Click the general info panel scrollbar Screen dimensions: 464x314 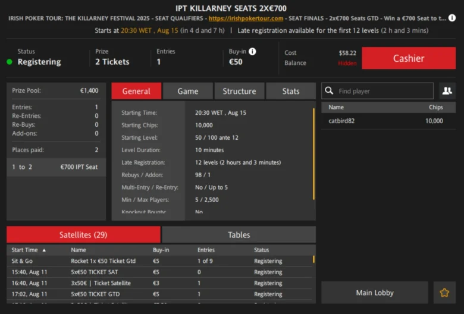click(313, 154)
